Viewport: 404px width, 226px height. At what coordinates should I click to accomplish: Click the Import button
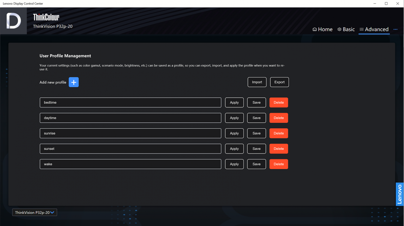click(257, 82)
